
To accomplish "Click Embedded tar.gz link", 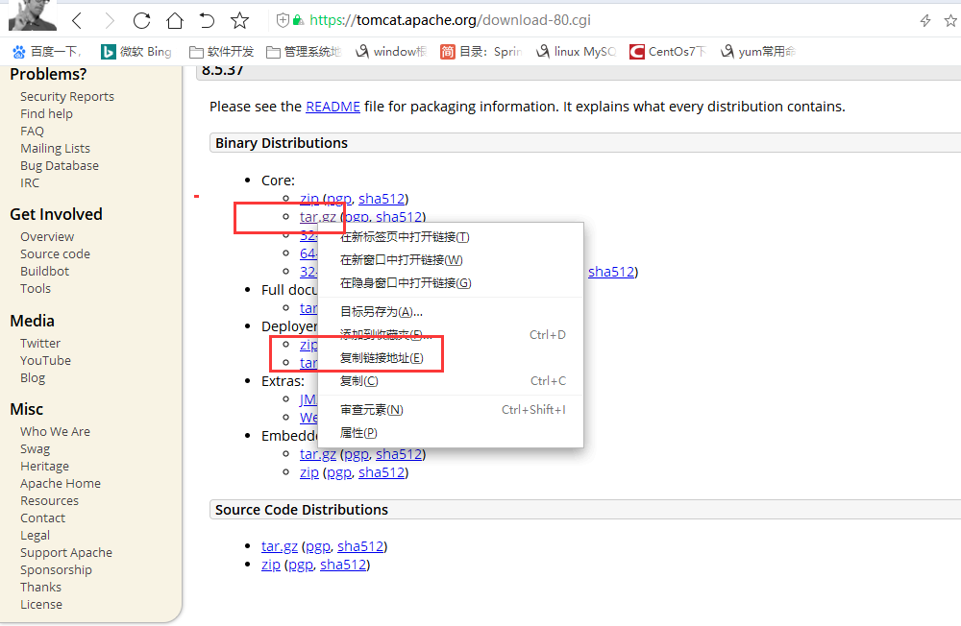I will 317,454.
